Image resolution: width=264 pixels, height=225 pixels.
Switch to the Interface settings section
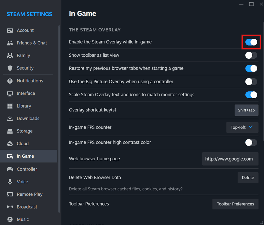(x=9, y=93)
